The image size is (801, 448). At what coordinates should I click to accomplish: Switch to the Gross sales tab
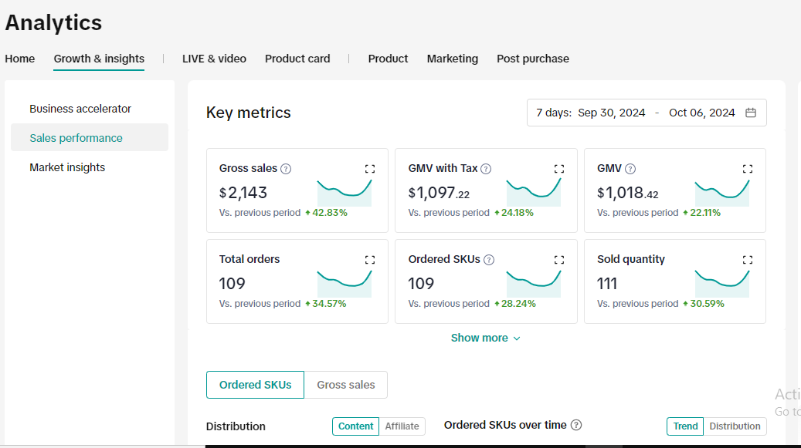(x=346, y=385)
